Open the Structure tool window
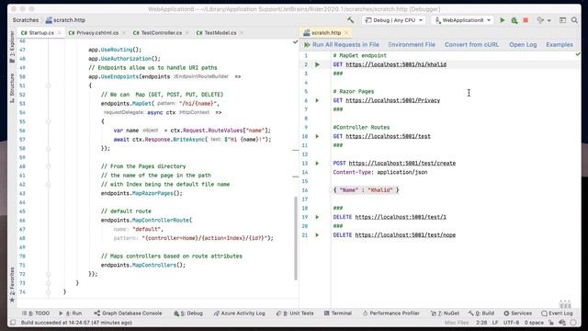The height and width of the screenshot is (331, 588). click(x=12, y=88)
